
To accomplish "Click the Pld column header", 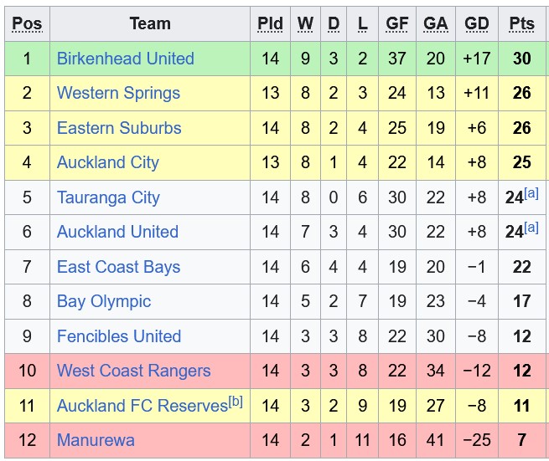I will [x=270, y=23].
